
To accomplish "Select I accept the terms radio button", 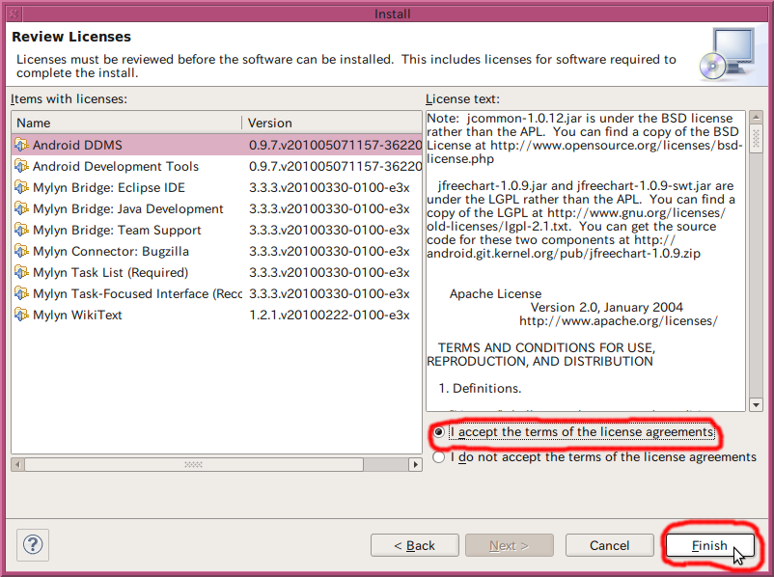I will pos(438,432).
